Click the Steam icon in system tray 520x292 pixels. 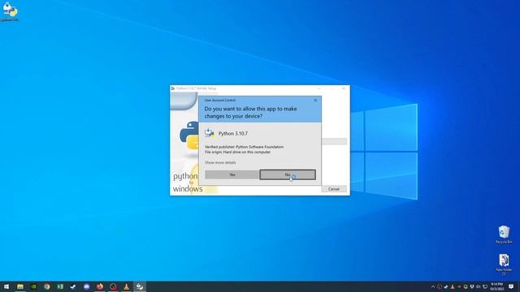446,286
